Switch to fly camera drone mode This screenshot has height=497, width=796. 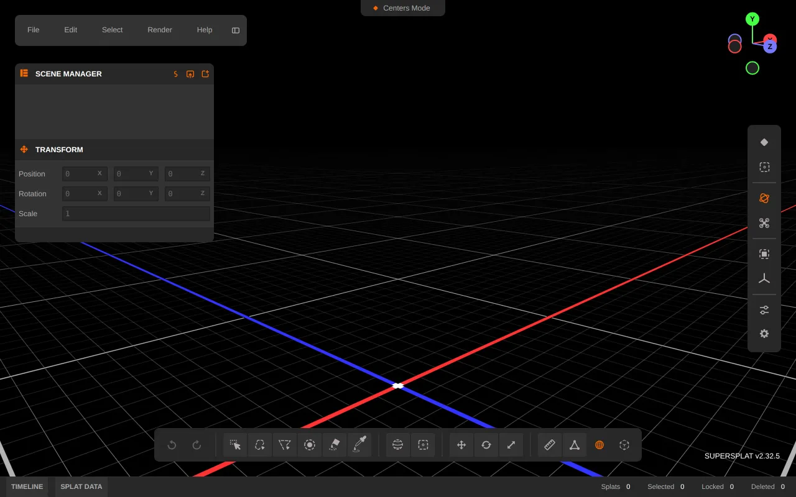764,223
